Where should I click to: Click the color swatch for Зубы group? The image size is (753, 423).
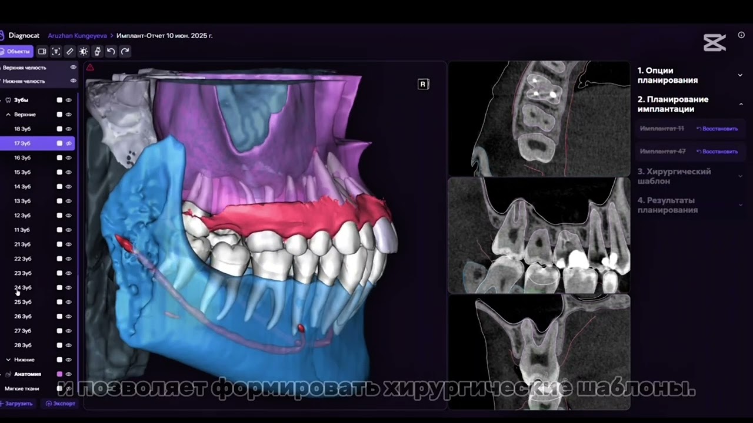pos(59,100)
